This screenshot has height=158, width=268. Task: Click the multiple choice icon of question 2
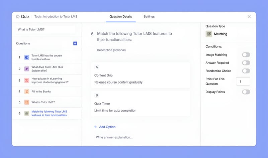point(27,69)
